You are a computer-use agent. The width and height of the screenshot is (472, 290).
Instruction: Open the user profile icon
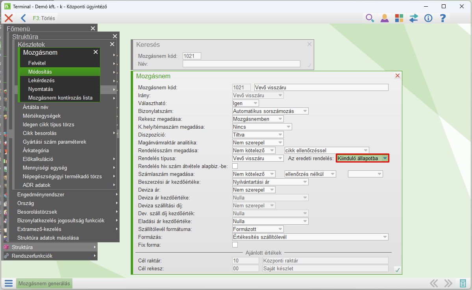(384, 18)
